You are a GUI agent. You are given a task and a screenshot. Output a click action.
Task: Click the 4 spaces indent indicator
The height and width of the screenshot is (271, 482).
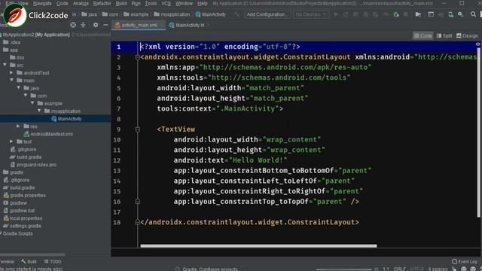[x=438, y=269]
